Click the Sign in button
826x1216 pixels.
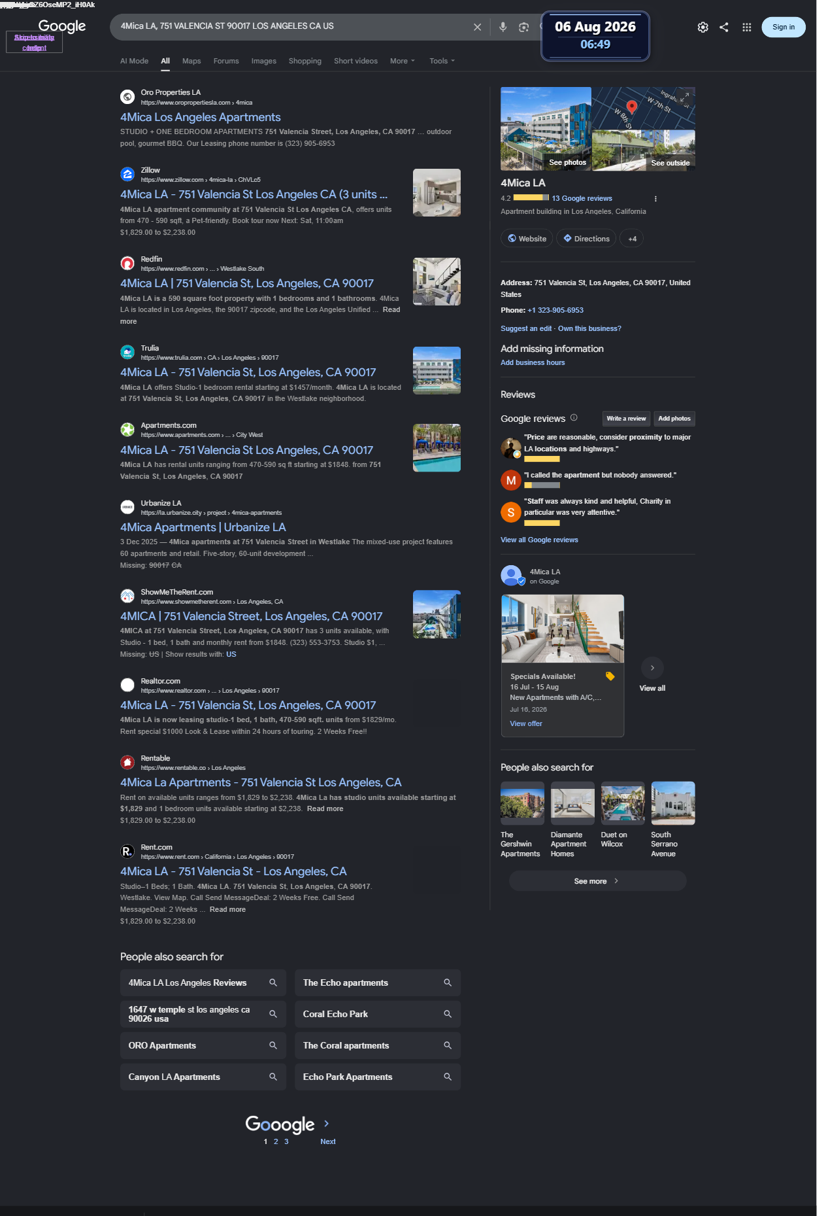tap(784, 27)
